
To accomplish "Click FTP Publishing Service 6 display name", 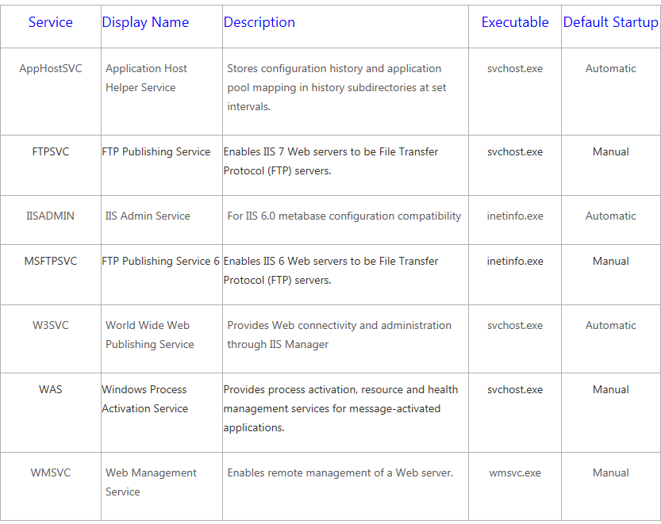I will [160, 261].
